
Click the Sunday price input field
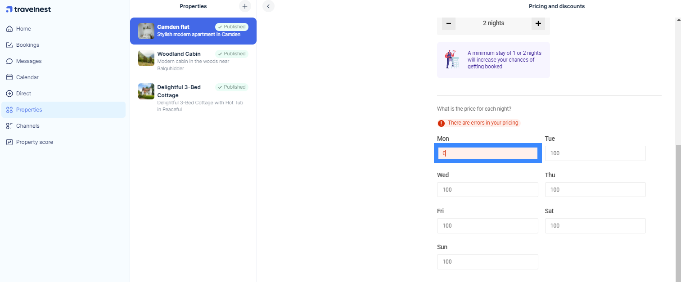tap(487, 262)
